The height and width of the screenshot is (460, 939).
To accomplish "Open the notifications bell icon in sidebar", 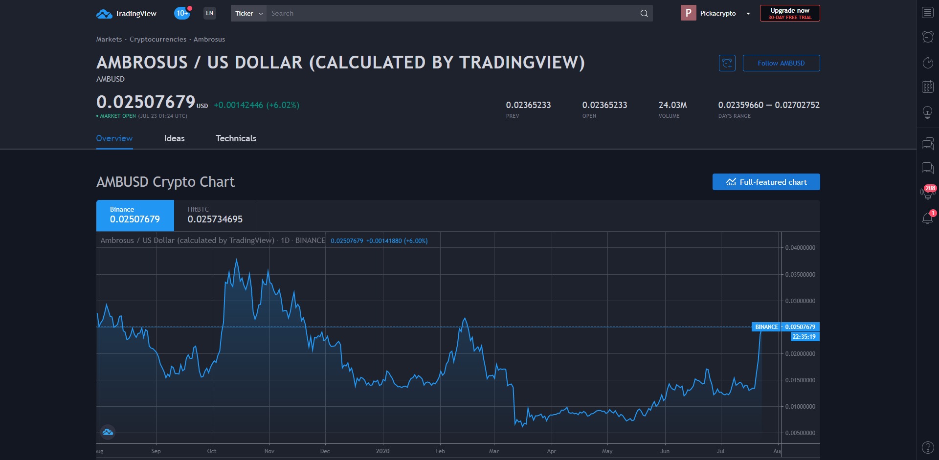I will (928, 218).
